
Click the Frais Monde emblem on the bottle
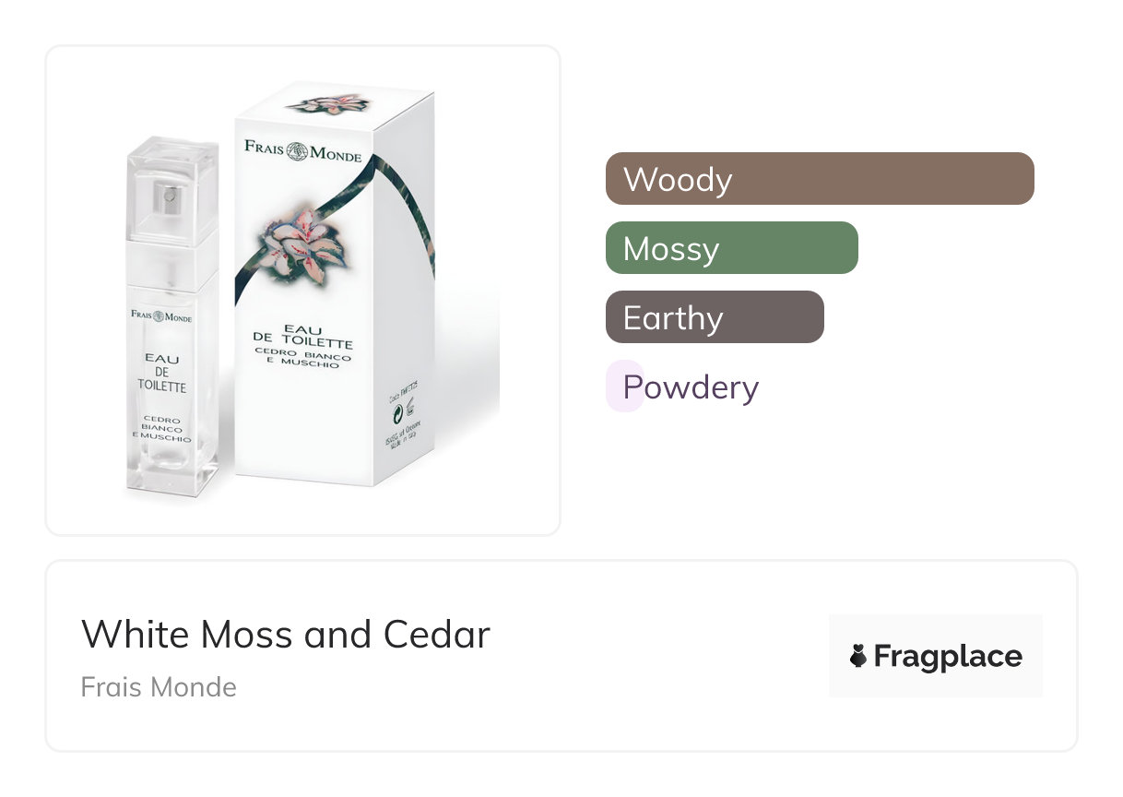160,315
